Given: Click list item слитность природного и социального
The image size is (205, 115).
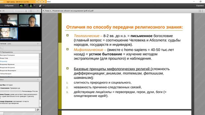Looking at the screenshot, I should point(102,83).
